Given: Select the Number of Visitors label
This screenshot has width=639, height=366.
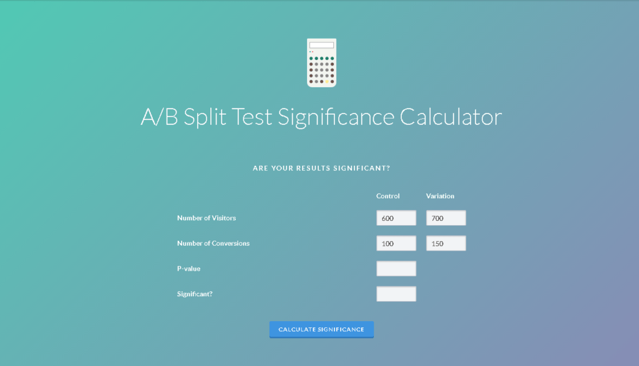Looking at the screenshot, I should coord(207,218).
